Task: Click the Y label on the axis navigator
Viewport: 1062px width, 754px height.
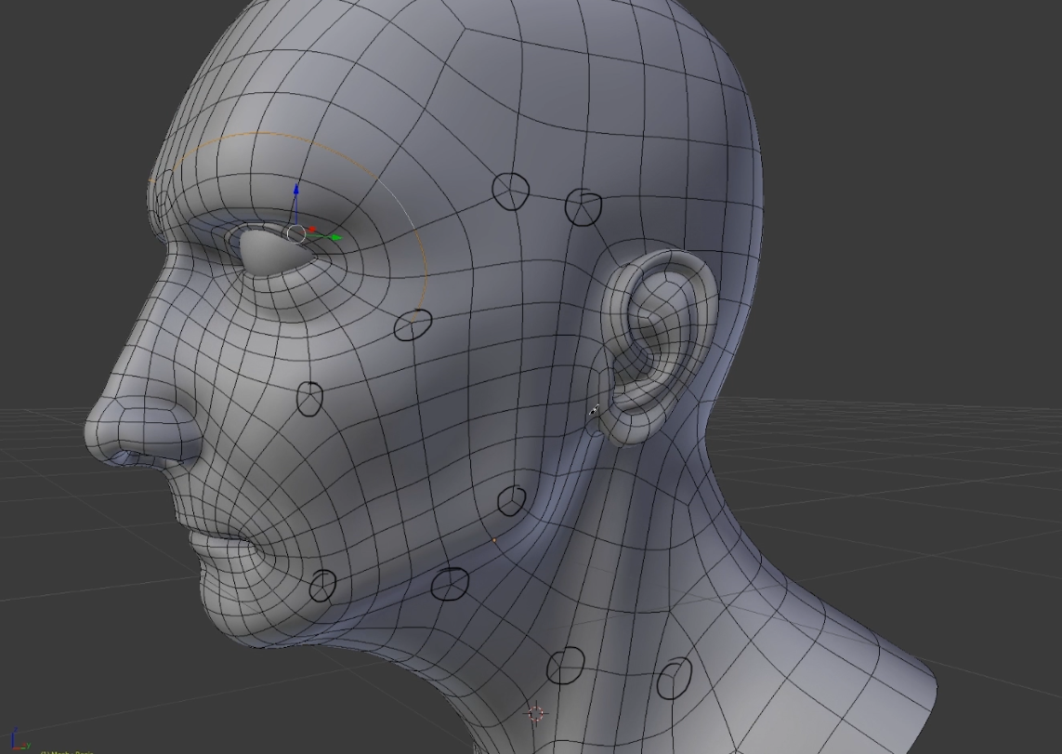Action: click(x=29, y=745)
